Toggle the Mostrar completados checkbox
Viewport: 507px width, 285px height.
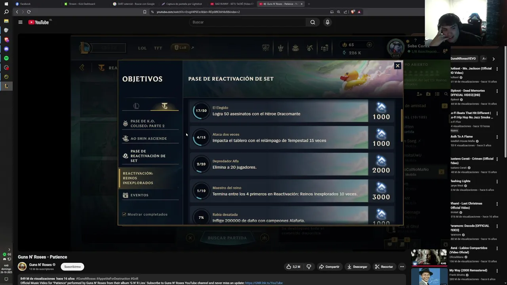coord(124,214)
